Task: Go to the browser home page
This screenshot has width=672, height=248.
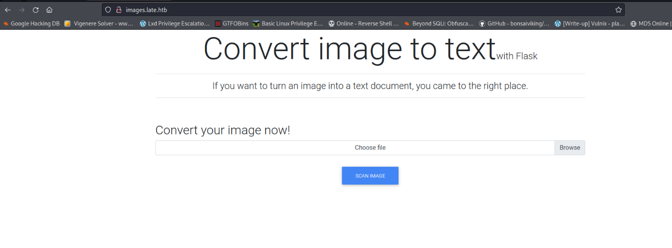Action: pos(49,10)
